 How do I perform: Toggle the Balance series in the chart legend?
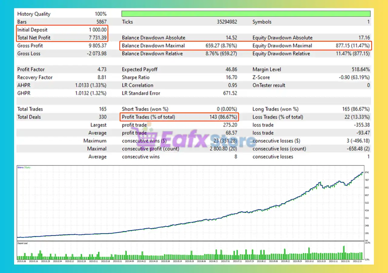[21, 167]
